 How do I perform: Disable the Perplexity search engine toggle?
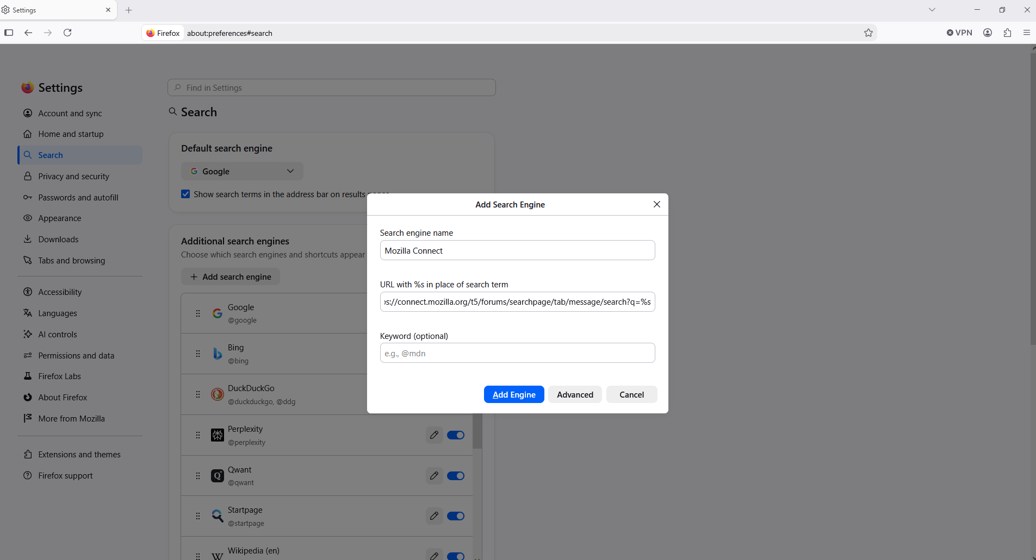coord(456,435)
